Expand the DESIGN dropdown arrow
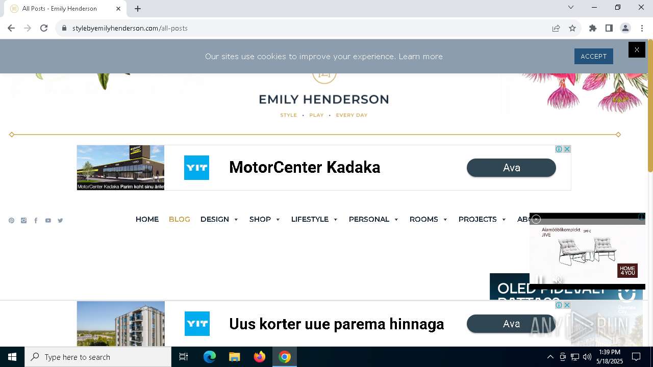The image size is (653, 367). pos(236,220)
